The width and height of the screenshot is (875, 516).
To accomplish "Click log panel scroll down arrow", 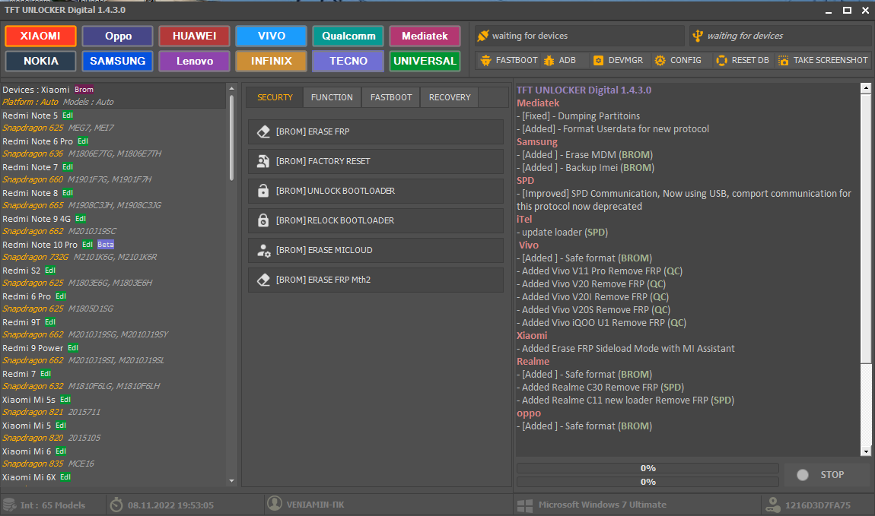I will click(x=866, y=451).
